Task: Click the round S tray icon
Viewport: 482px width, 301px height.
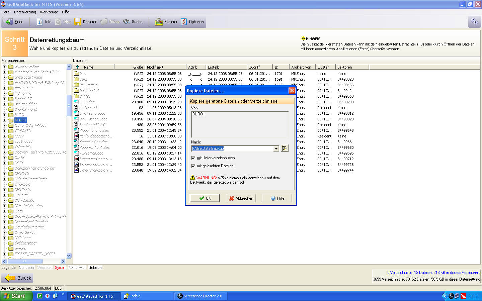Action: coord(451,296)
